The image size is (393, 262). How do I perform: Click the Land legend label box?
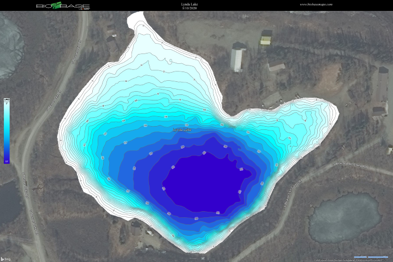7,100
